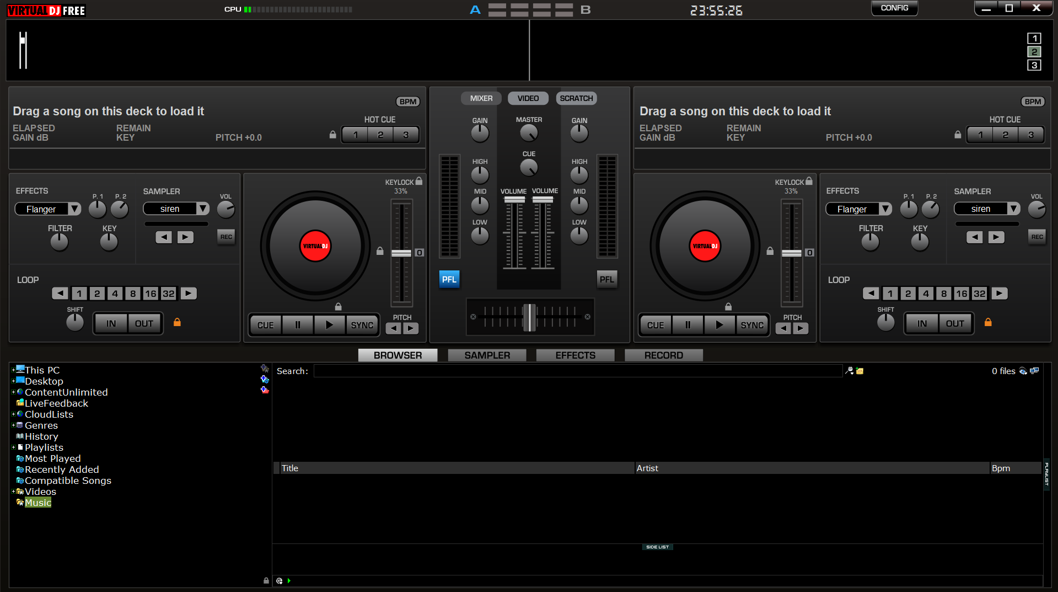Image resolution: width=1058 pixels, height=592 pixels.
Task: Click the browser lock icon at bottom
Action: [266, 580]
